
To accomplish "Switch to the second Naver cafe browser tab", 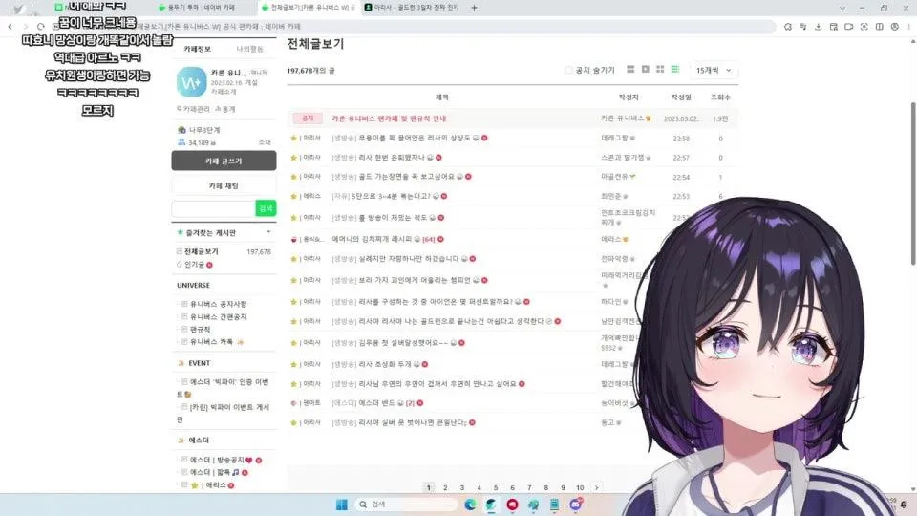I will point(204,8).
